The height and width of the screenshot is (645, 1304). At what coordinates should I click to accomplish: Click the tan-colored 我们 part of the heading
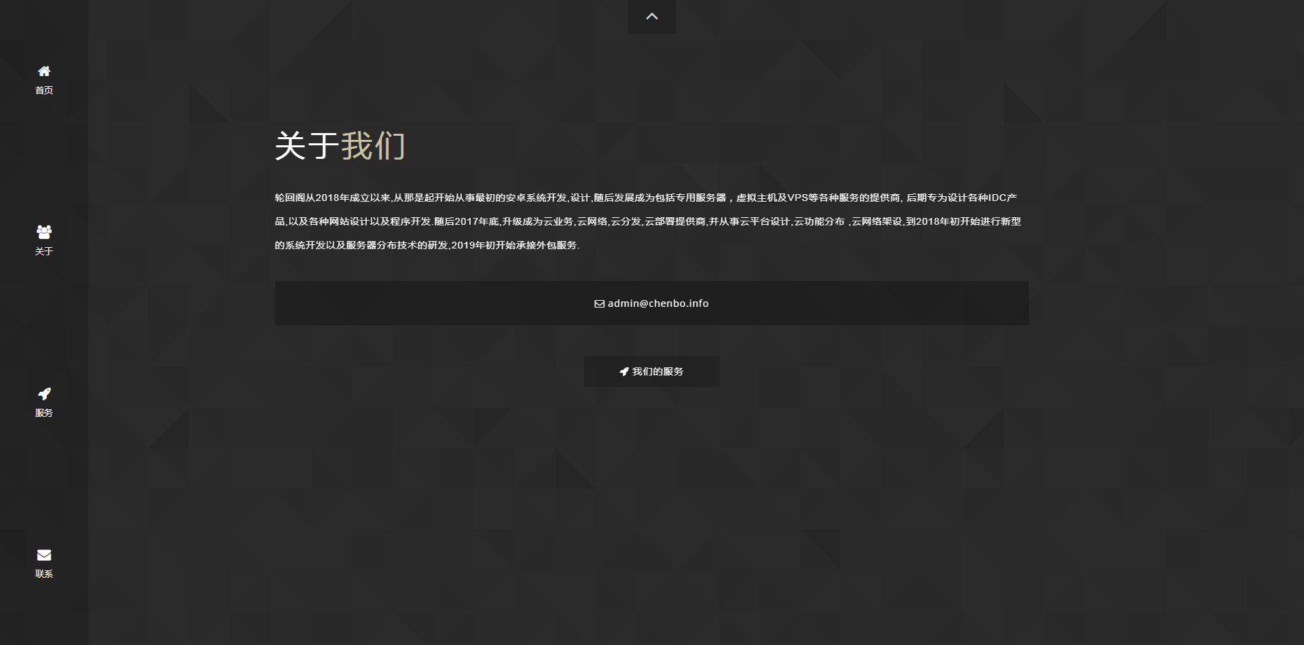point(373,146)
